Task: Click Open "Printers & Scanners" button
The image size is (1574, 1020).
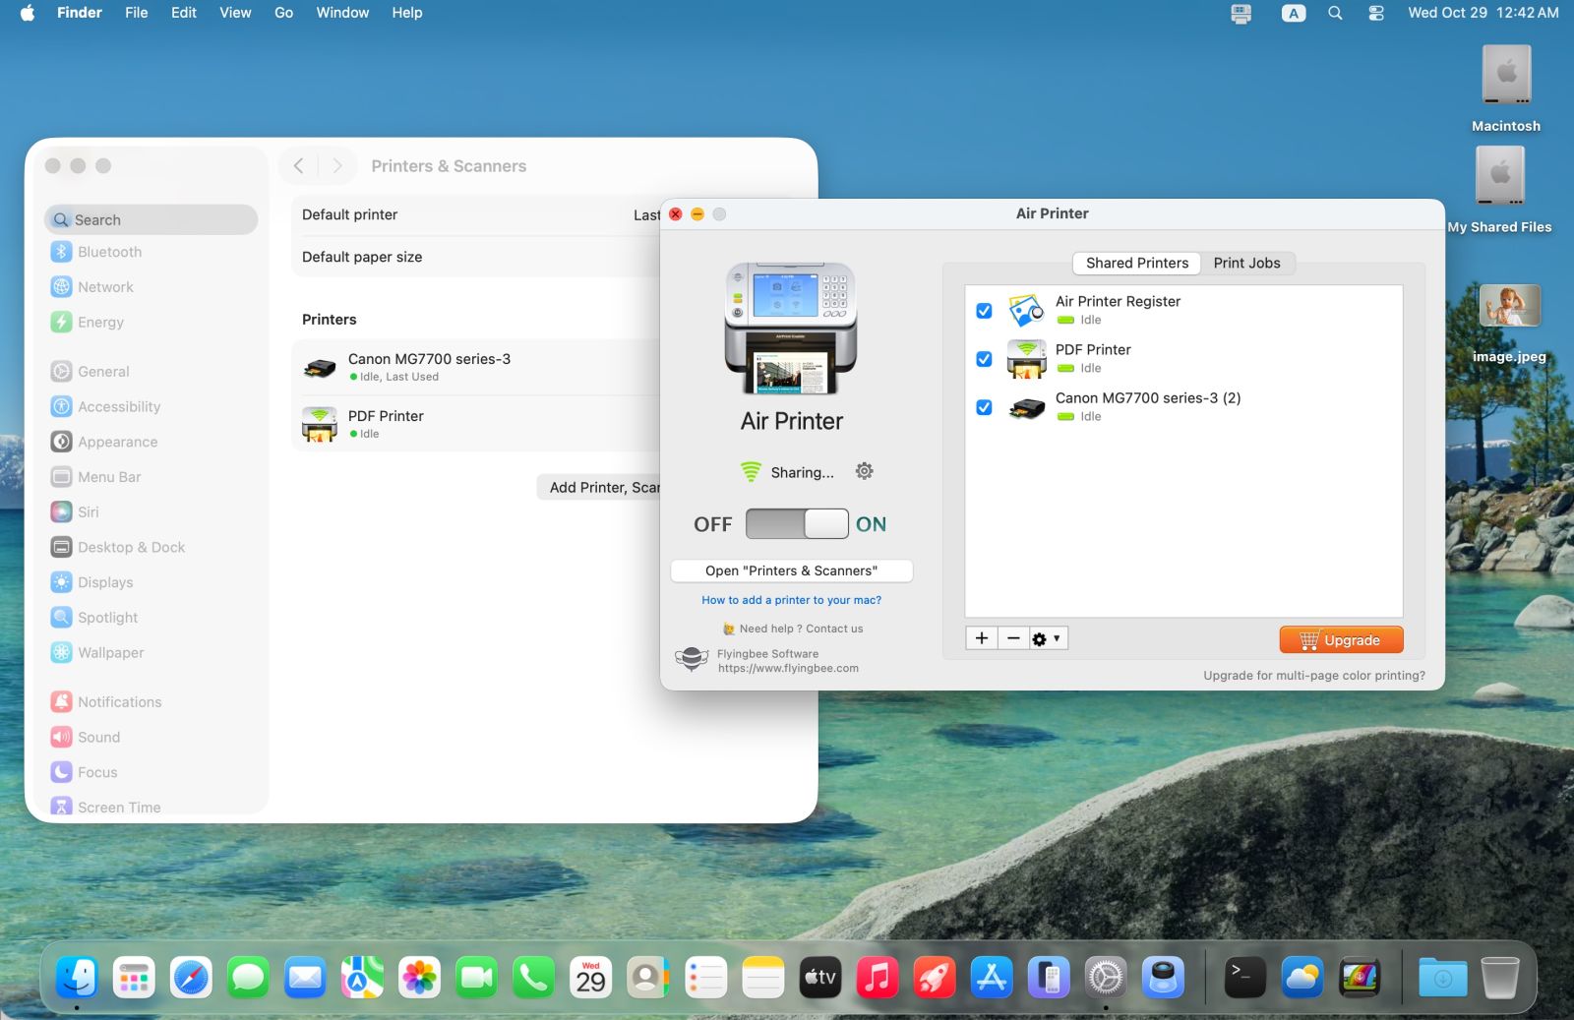Action: coord(791,570)
